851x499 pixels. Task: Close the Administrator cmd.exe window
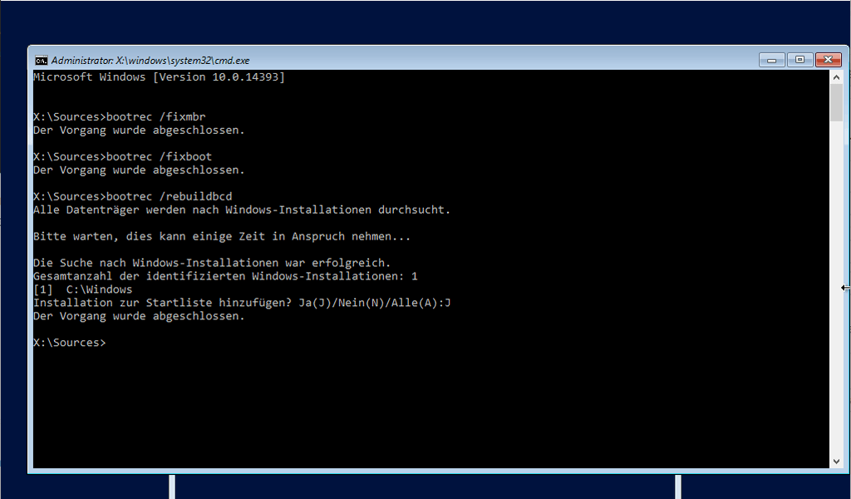tap(829, 60)
